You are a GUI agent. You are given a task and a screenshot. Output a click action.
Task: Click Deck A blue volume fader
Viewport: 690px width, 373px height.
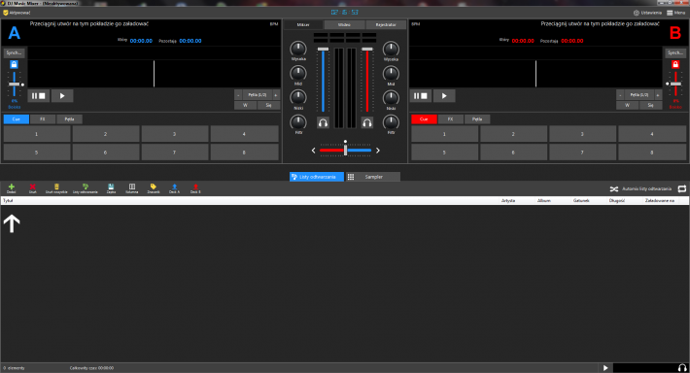point(323,80)
